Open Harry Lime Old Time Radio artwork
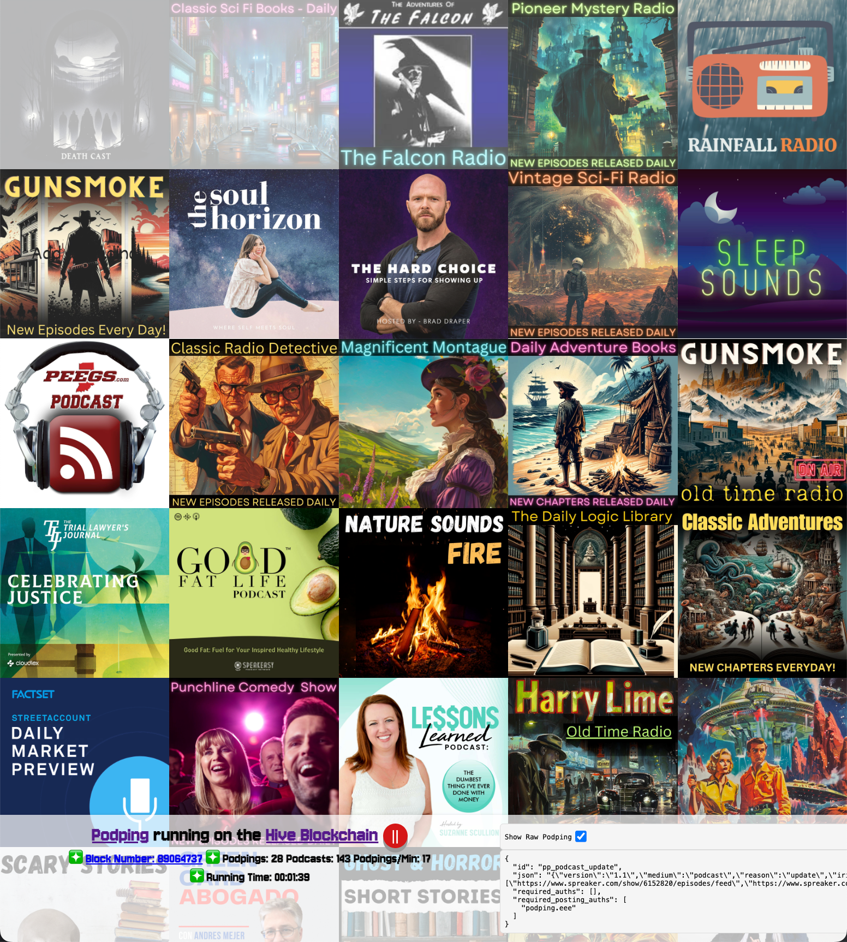The image size is (847, 942). click(593, 750)
